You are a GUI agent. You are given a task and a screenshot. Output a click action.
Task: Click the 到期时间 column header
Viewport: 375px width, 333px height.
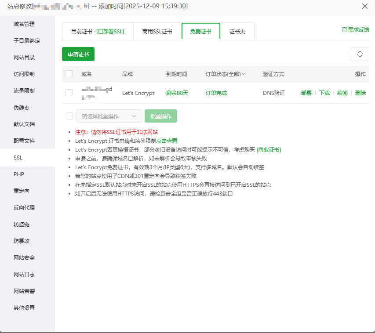pos(176,74)
